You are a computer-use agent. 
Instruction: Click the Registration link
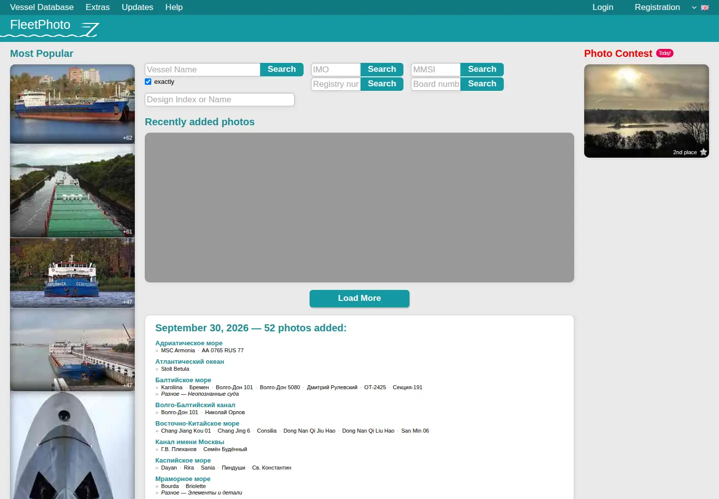tap(657, 7)
